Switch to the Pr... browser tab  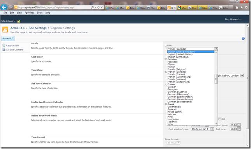[x=151, y=7]
